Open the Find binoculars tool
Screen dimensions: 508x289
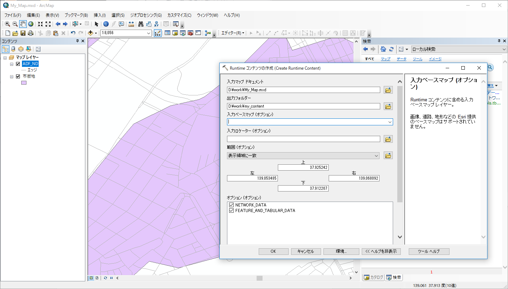[141, 24]
